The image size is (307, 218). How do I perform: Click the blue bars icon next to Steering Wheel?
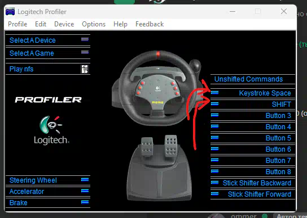[85, 180]
